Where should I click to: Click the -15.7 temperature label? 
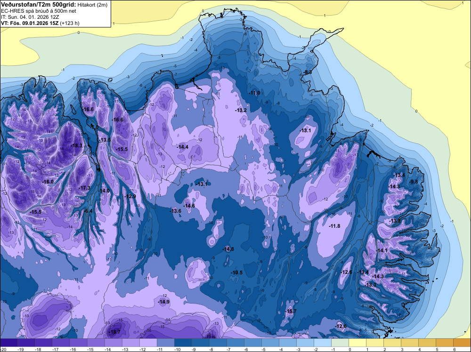[x=291, y=311]
